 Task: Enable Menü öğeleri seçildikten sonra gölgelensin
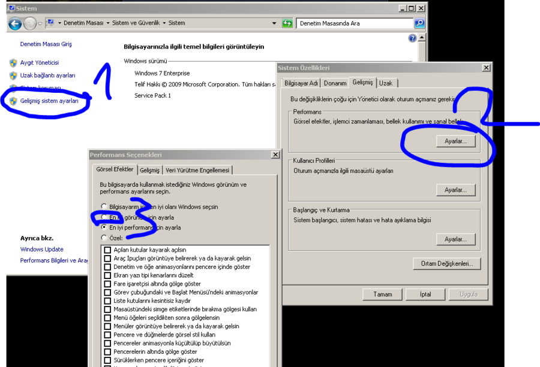pos(107,318)
